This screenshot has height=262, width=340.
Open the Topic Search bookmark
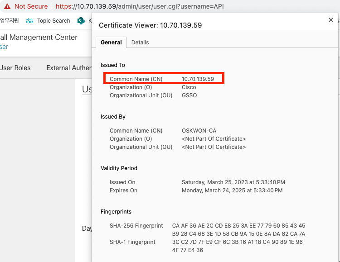(53, 21)
